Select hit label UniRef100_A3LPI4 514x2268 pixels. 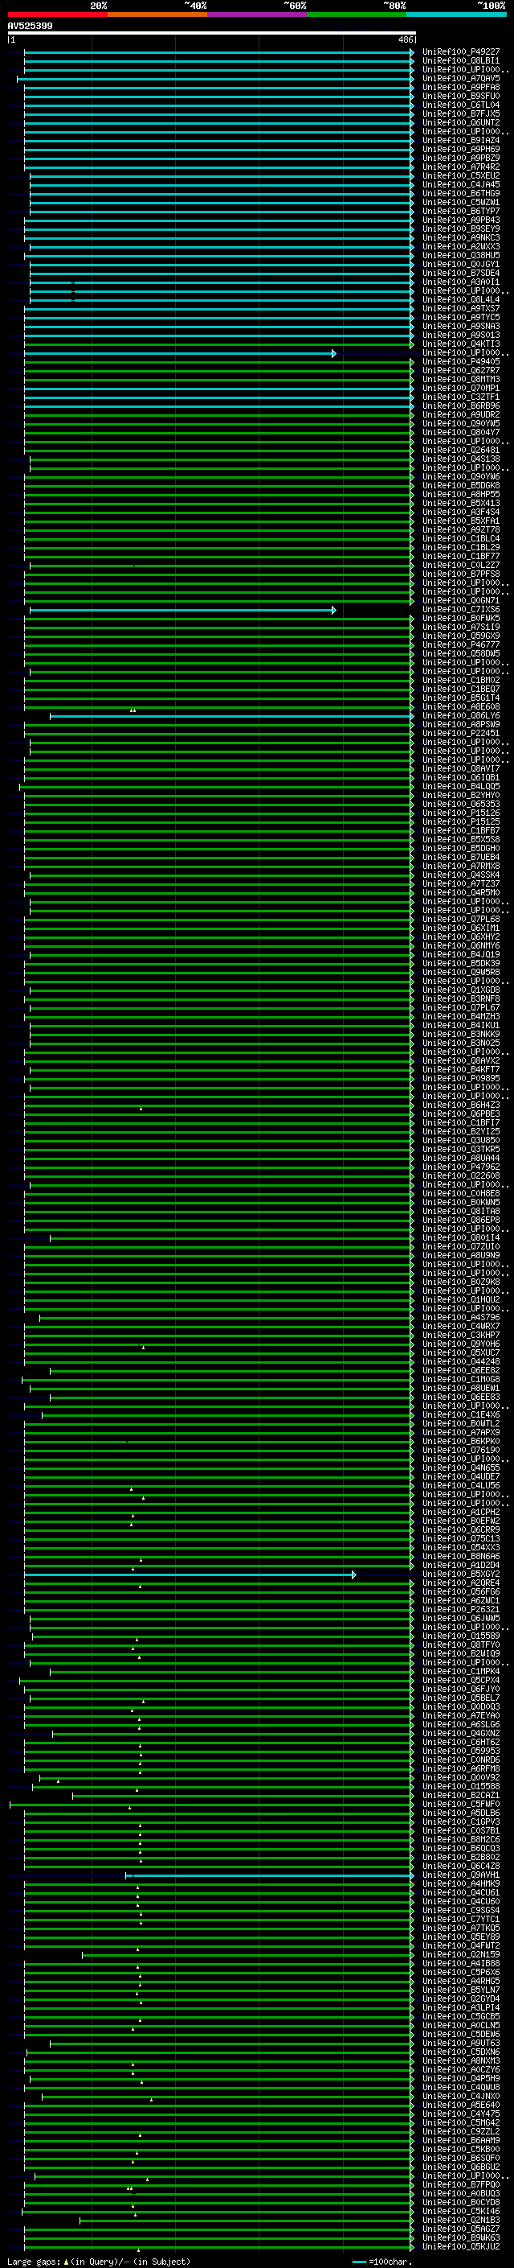[x=461, y=2007]
